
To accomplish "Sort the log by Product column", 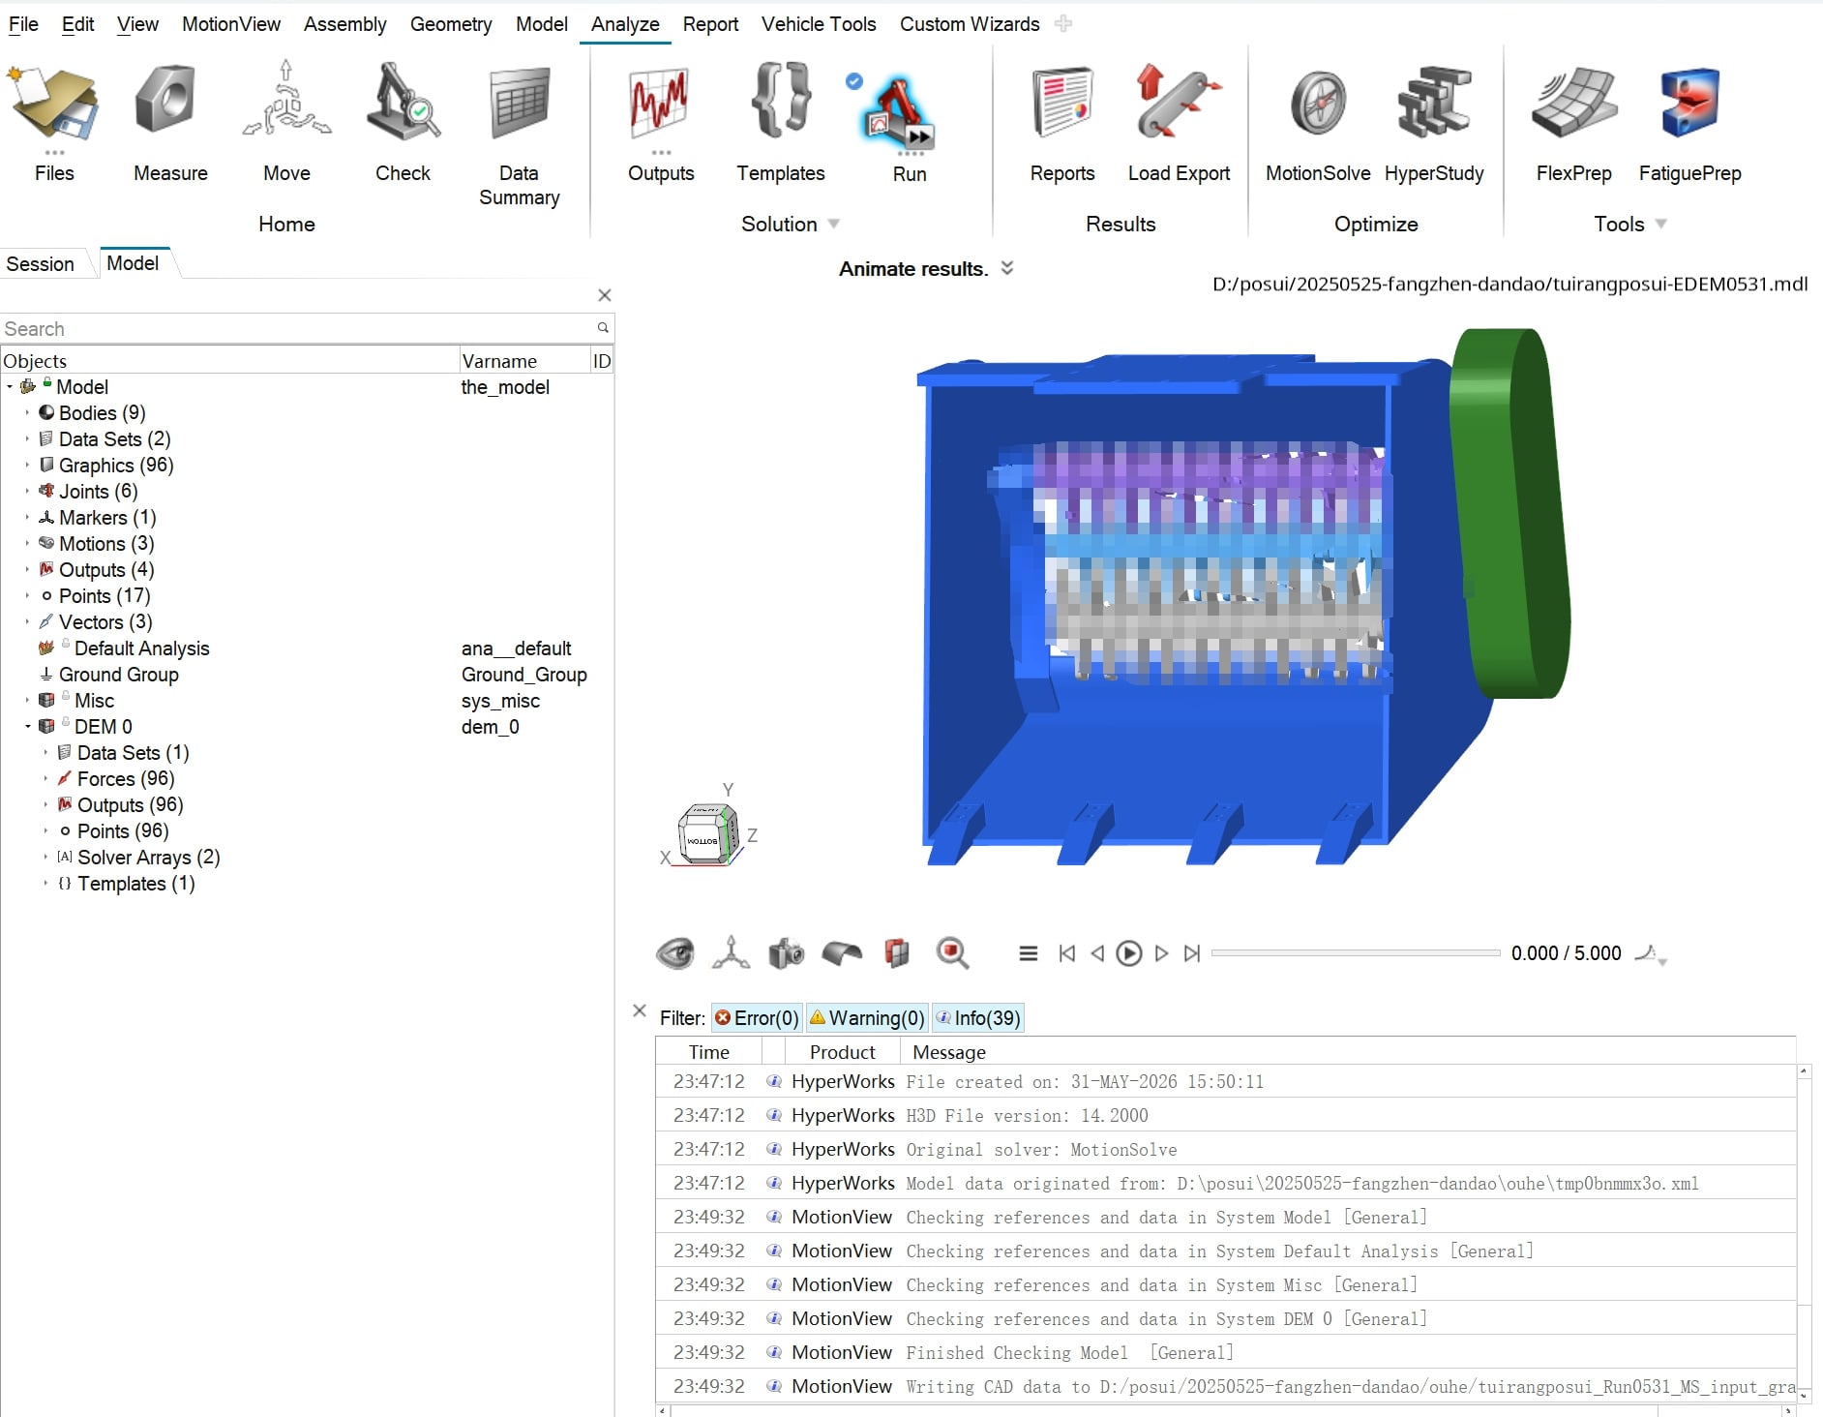I will coord(842,1052).
